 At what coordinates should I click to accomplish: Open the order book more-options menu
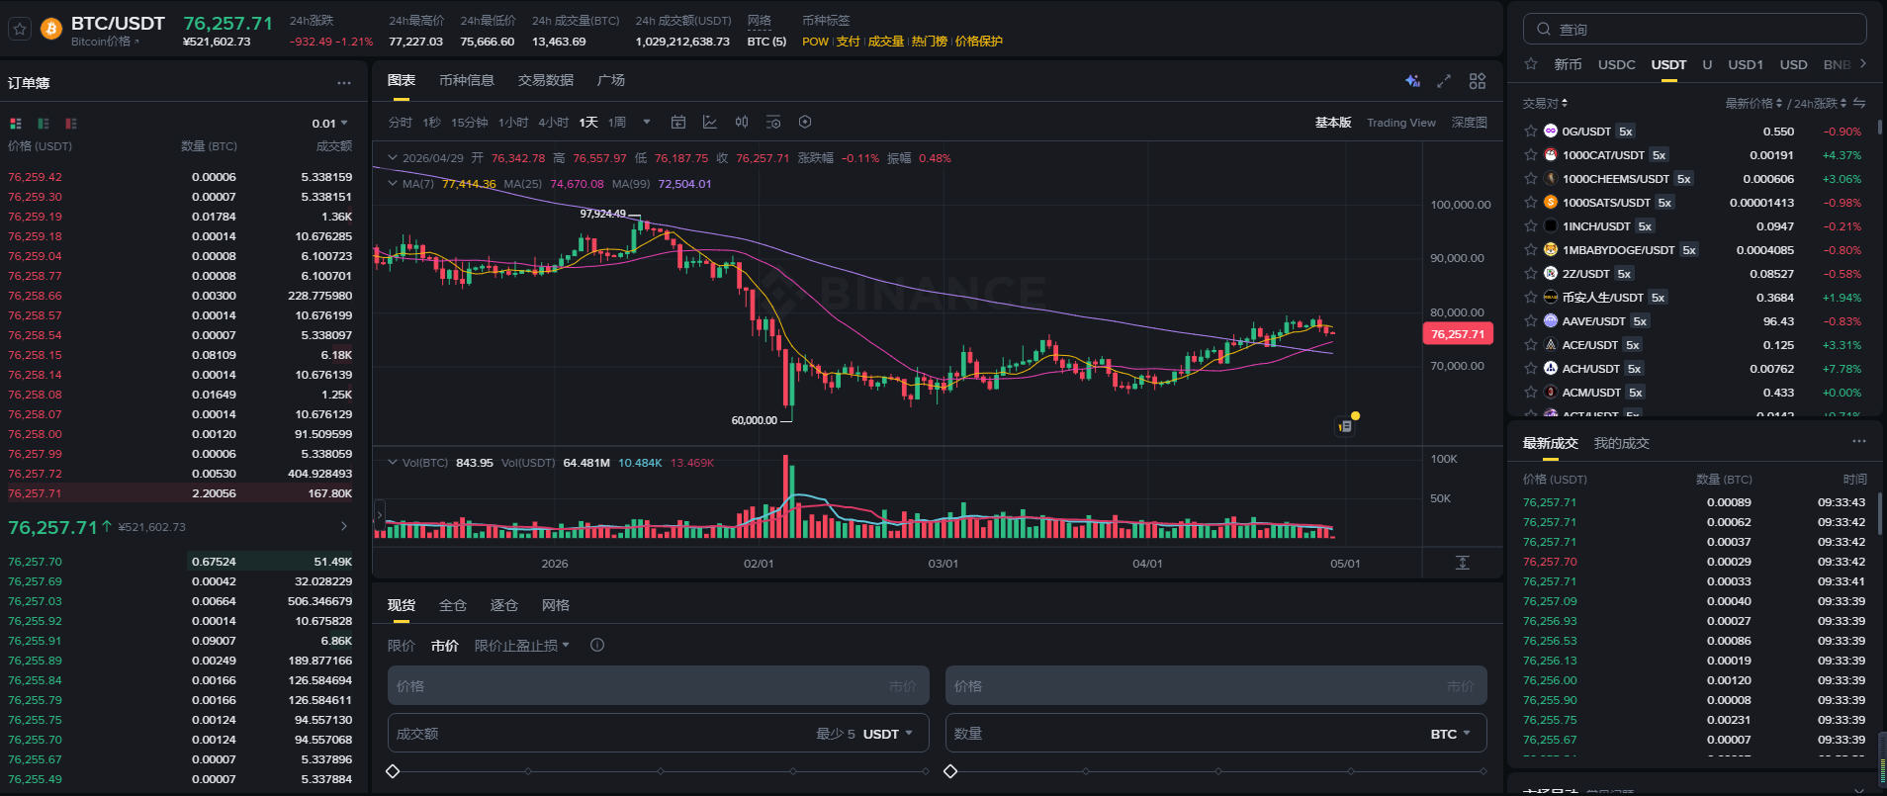343,83
